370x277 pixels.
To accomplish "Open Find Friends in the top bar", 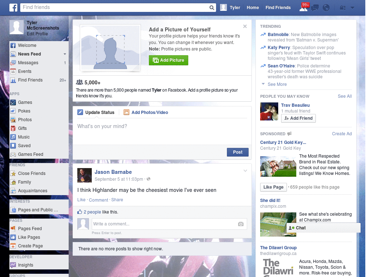I will (278, 8).
